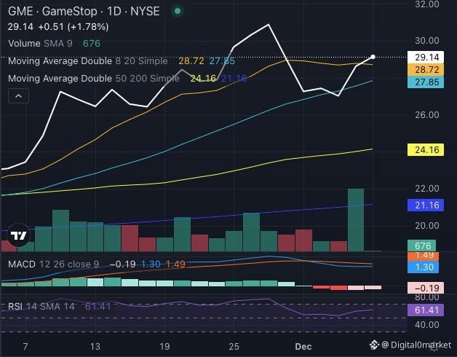Click the +0.51 (+1.78%) price change text
Viewport: 457px width, 357px height.
point(73,27)
